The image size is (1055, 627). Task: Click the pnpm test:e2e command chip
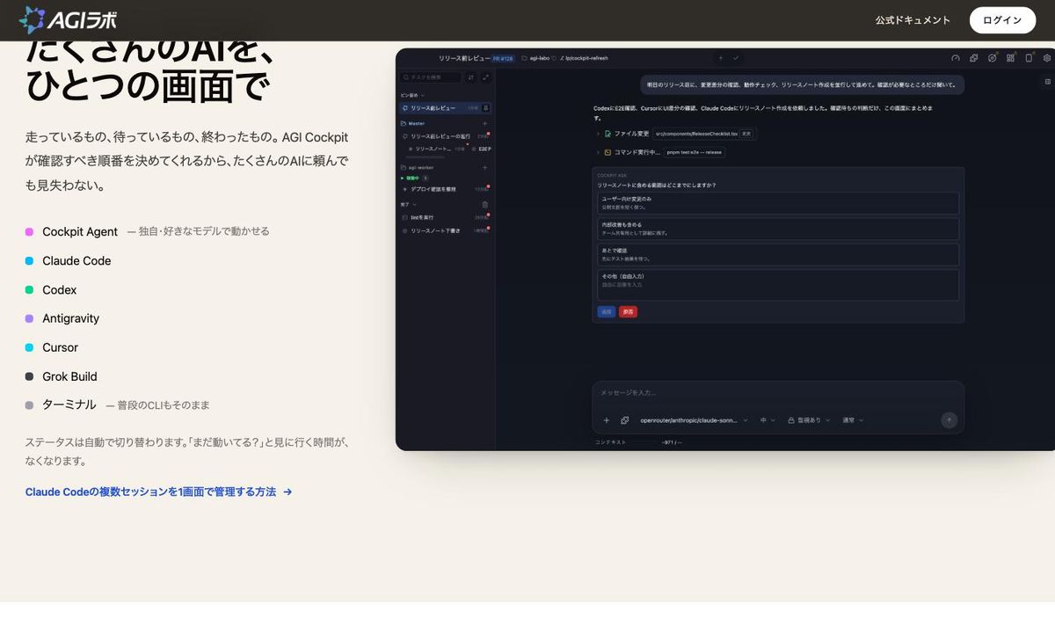pos(694,152)
